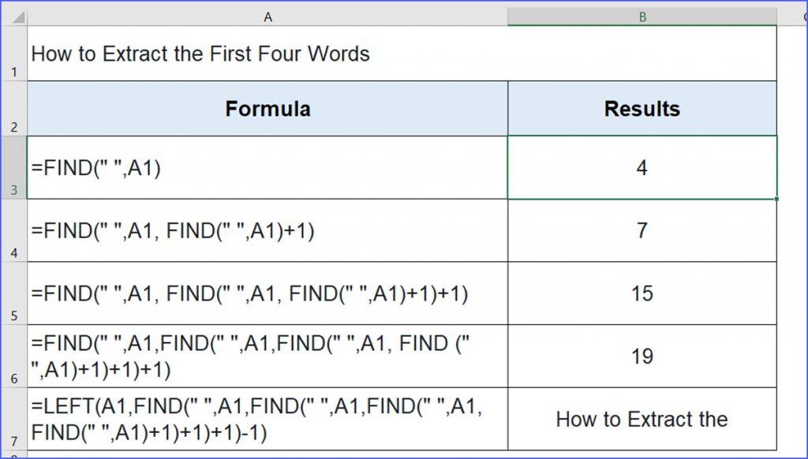Select the result cell showing 19

[x=642, y=356]
